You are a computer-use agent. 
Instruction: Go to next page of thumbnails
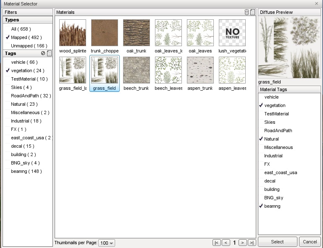(x=242, y=243)
